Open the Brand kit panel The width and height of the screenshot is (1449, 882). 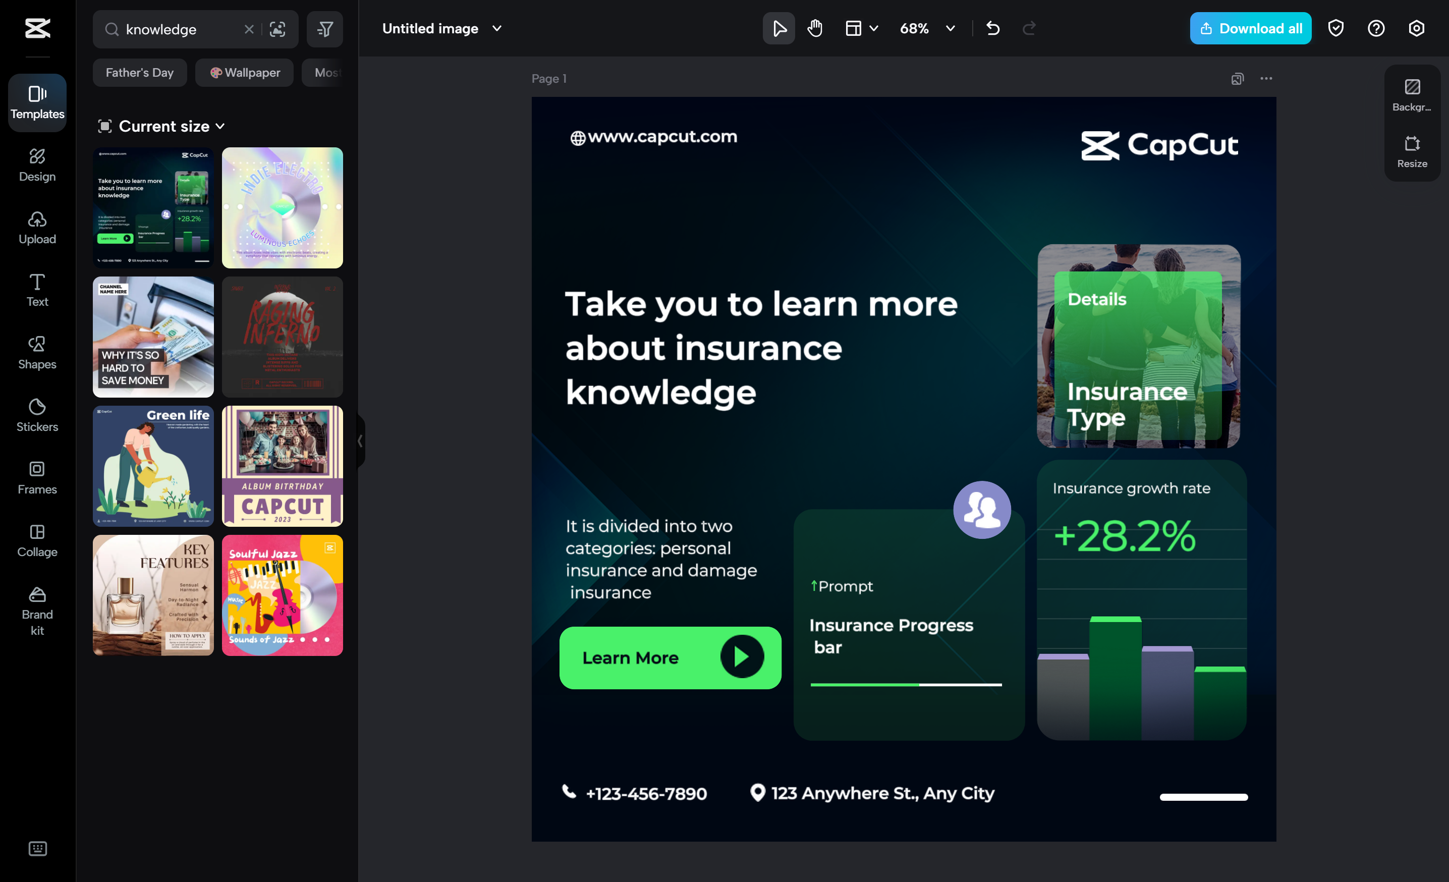pyautogui.click(x=36, y=612)
